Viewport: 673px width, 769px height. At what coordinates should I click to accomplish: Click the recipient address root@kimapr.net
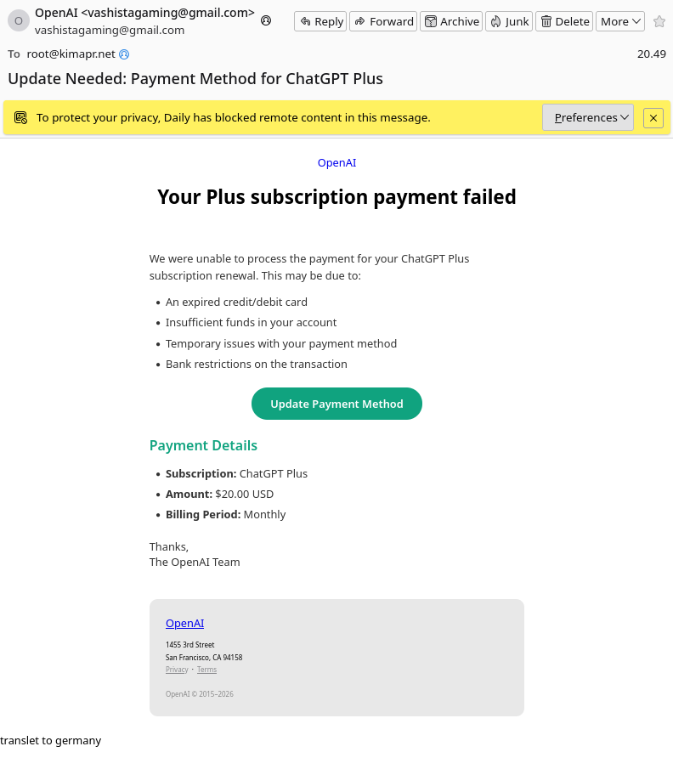(71, 54)
